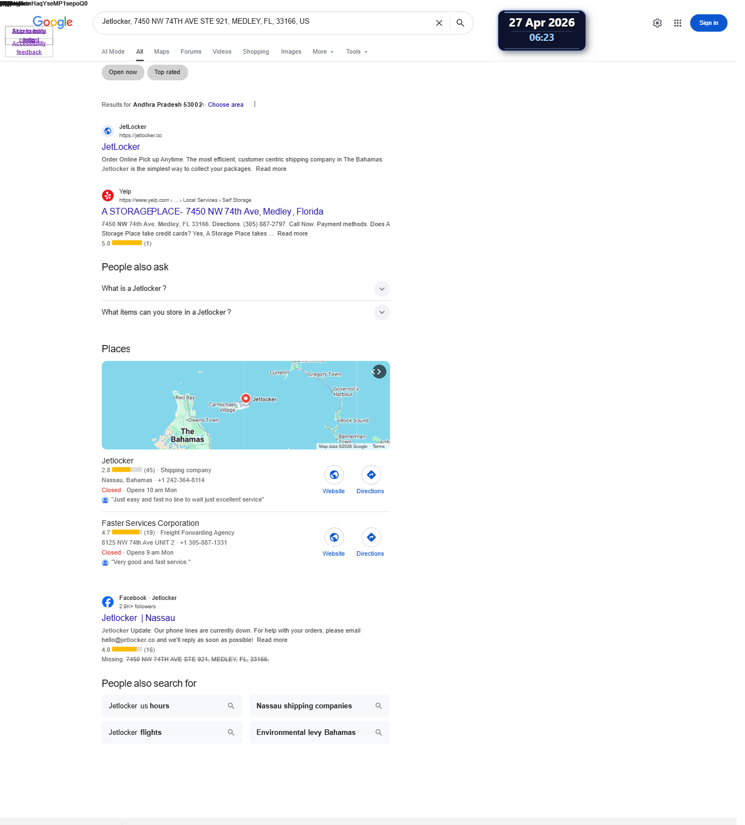Click the Yelp favicon icon
The width and height of the screenshot is (745, 825).
point(108,196)
